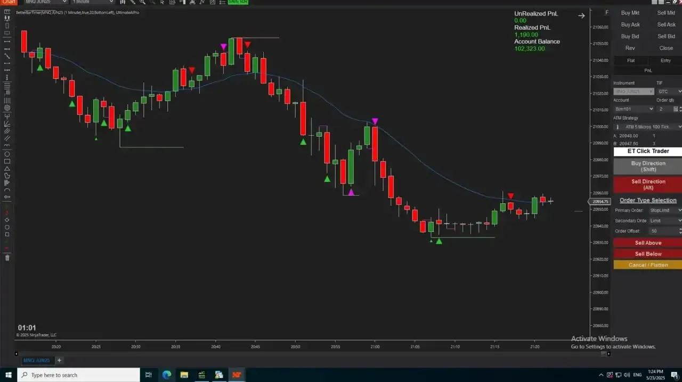Select the ellipse drawing tool in the left sidebar
Viewport: 682px width, 382px height.
coord(7,154)
